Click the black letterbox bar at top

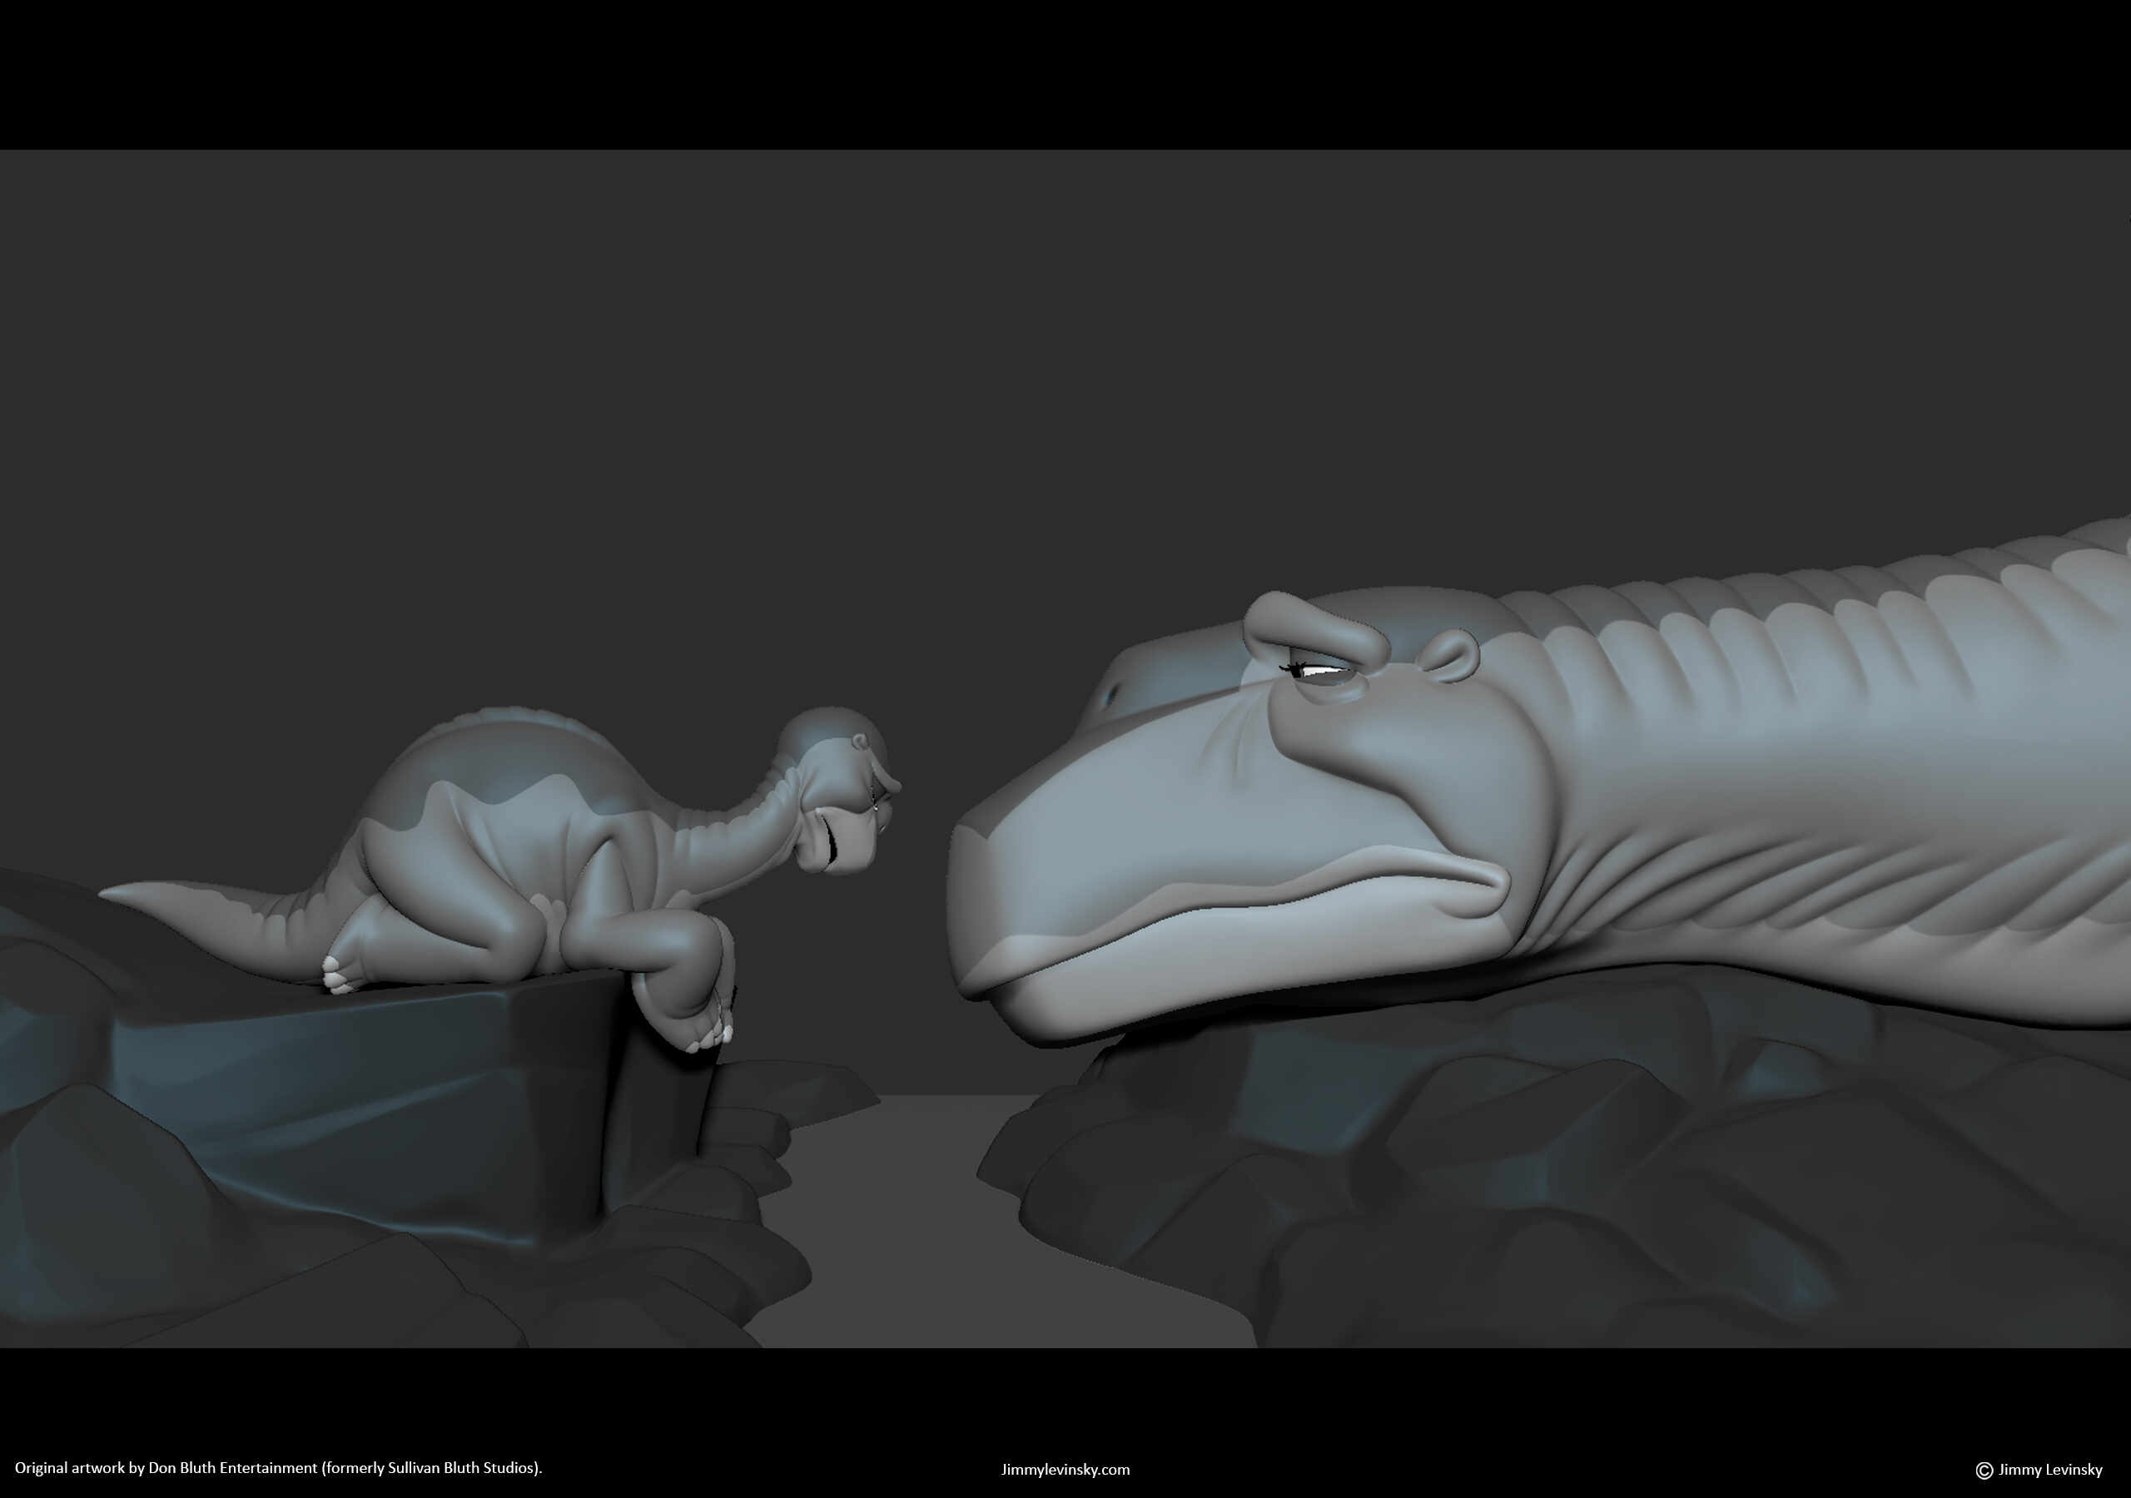[x=1065, y=74]
